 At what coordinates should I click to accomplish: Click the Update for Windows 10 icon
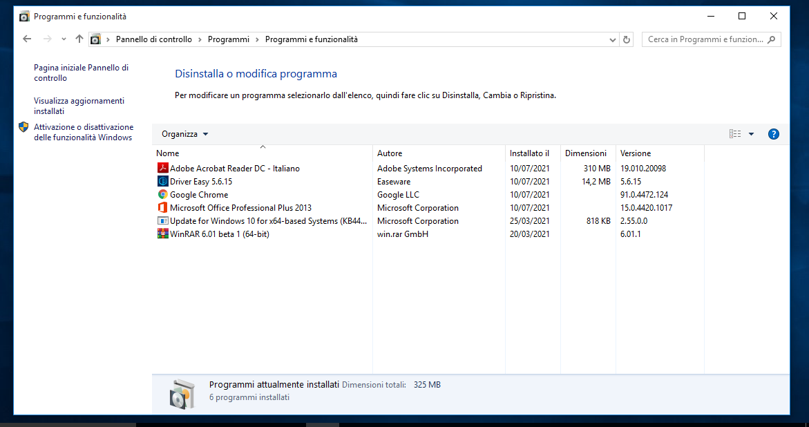coord(162,220)
